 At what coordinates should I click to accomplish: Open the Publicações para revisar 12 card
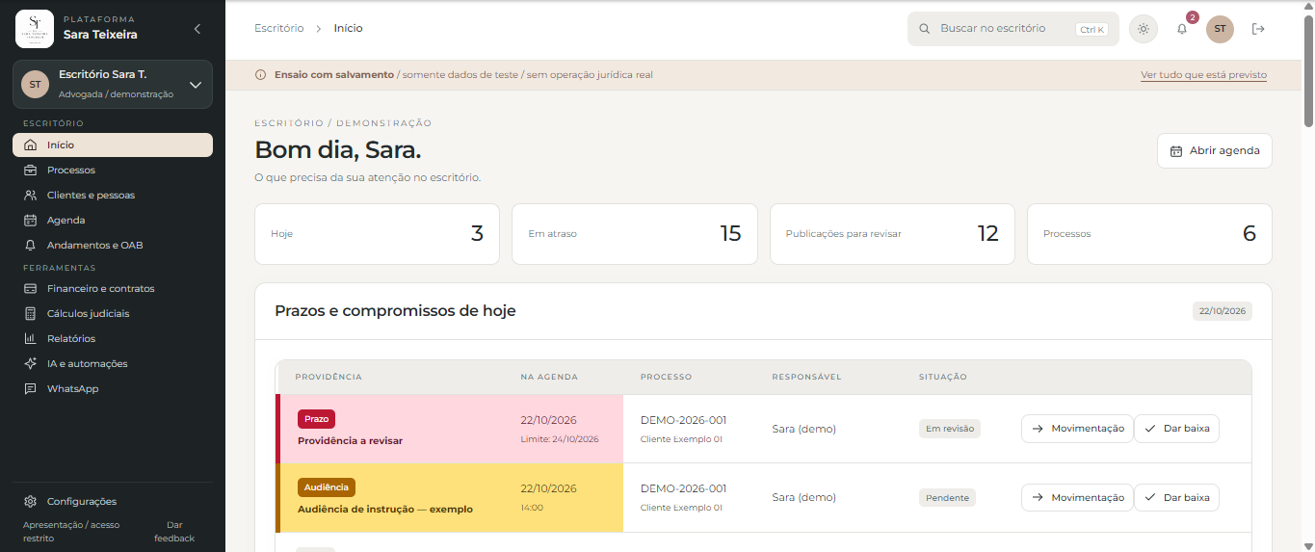point(892,234)
